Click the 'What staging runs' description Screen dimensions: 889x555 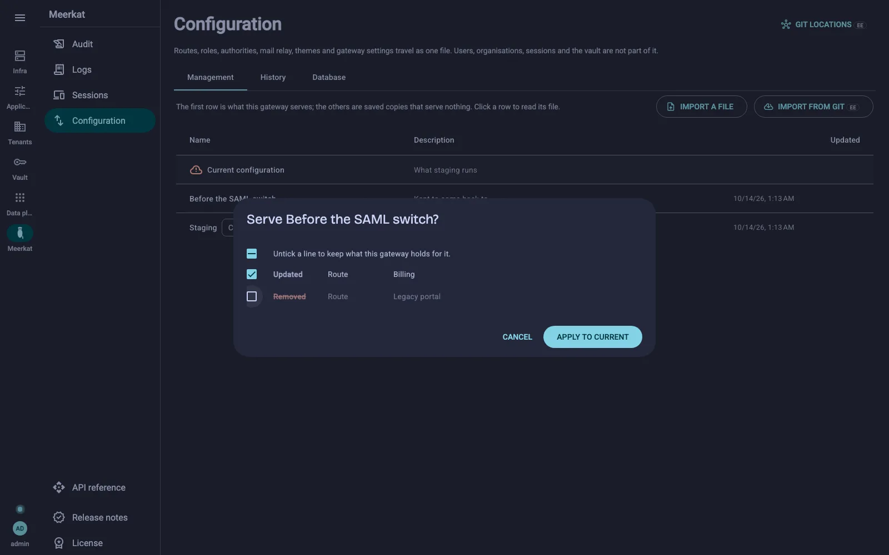coord(446,170)
